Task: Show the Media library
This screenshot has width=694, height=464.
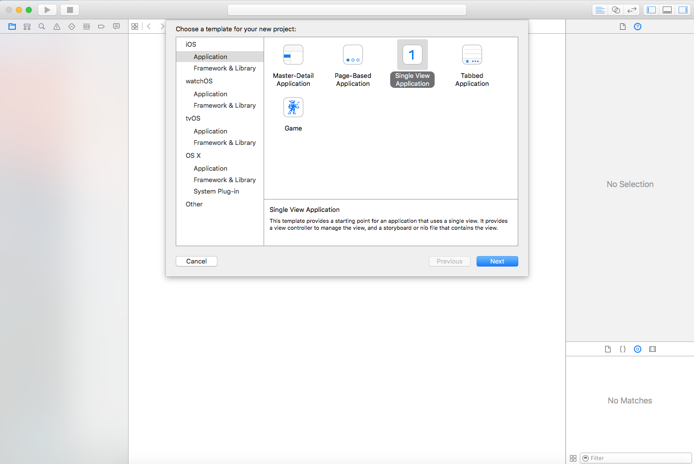Action: pyautogui.click(x=652, y=349)
